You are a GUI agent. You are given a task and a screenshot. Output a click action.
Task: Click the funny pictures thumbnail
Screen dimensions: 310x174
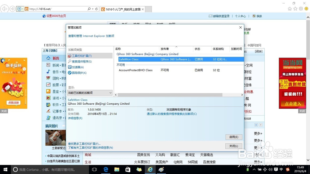(x=55, y=138)
